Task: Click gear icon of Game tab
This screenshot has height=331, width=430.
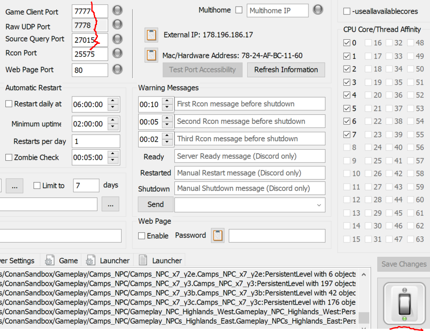Action: (x=50, y=260)
